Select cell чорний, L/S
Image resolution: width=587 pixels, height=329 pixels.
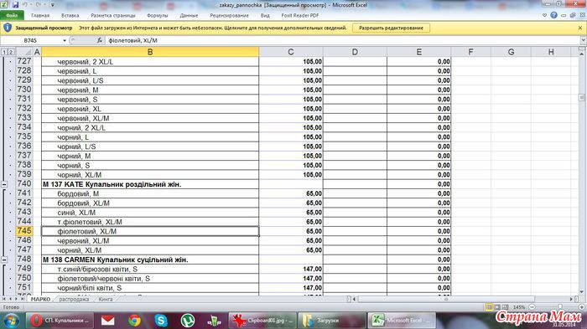pos(150,147)
